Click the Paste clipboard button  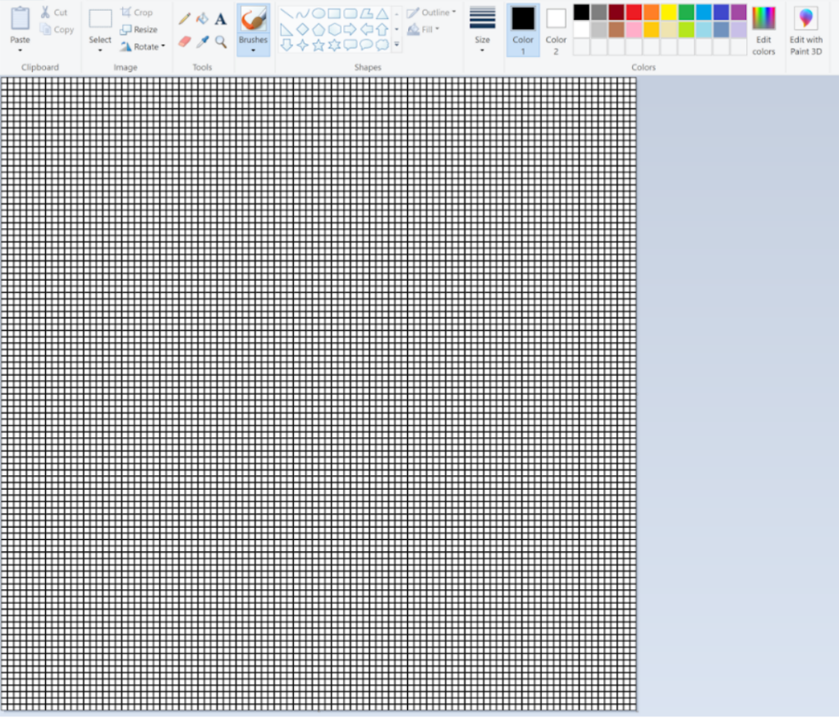click(x=20, y=19)
